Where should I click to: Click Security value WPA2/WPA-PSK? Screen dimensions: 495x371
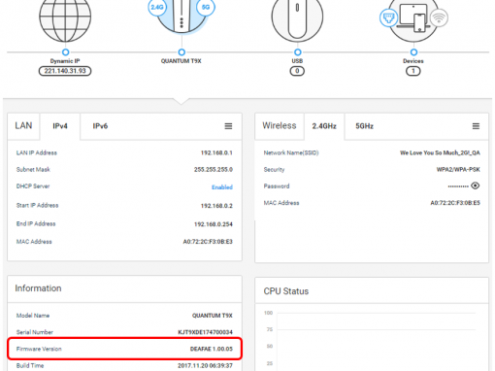(x=458, y=170)
